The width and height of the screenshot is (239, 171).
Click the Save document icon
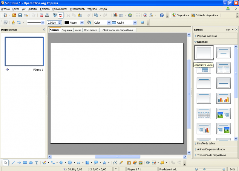pyautogui.click(x=20, y=15)
